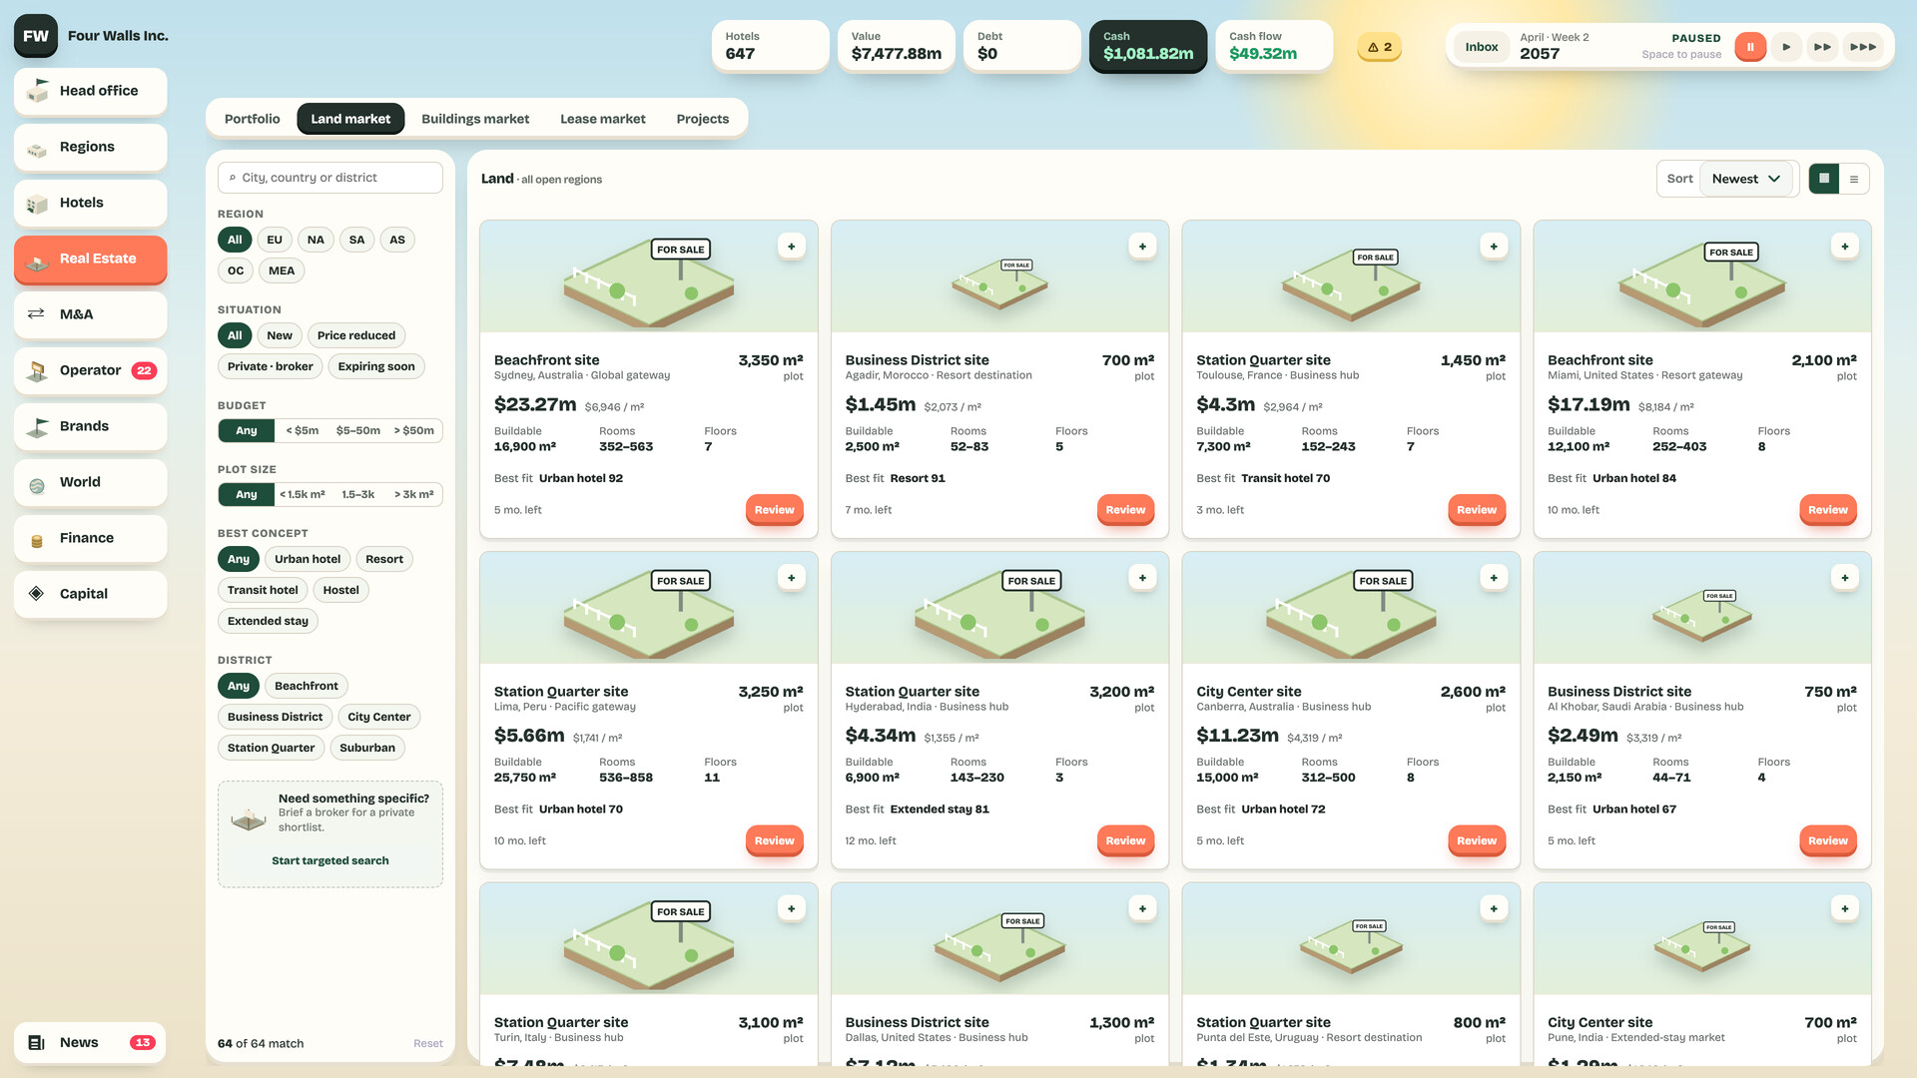
Task: Set double fast-forward speed
Action: 1822,47
